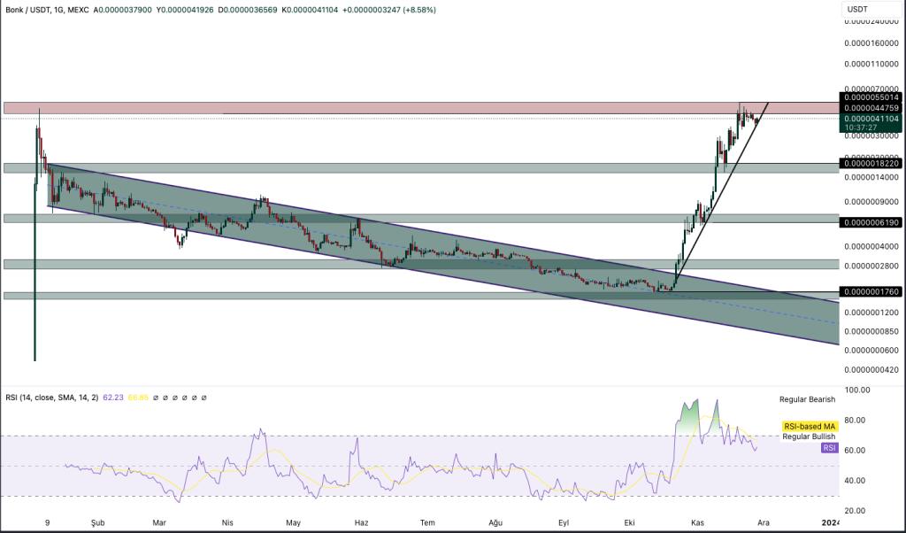906x533 pixels.
Task: Select the Ara month label on timeline
Action: (x=762, y=522)
